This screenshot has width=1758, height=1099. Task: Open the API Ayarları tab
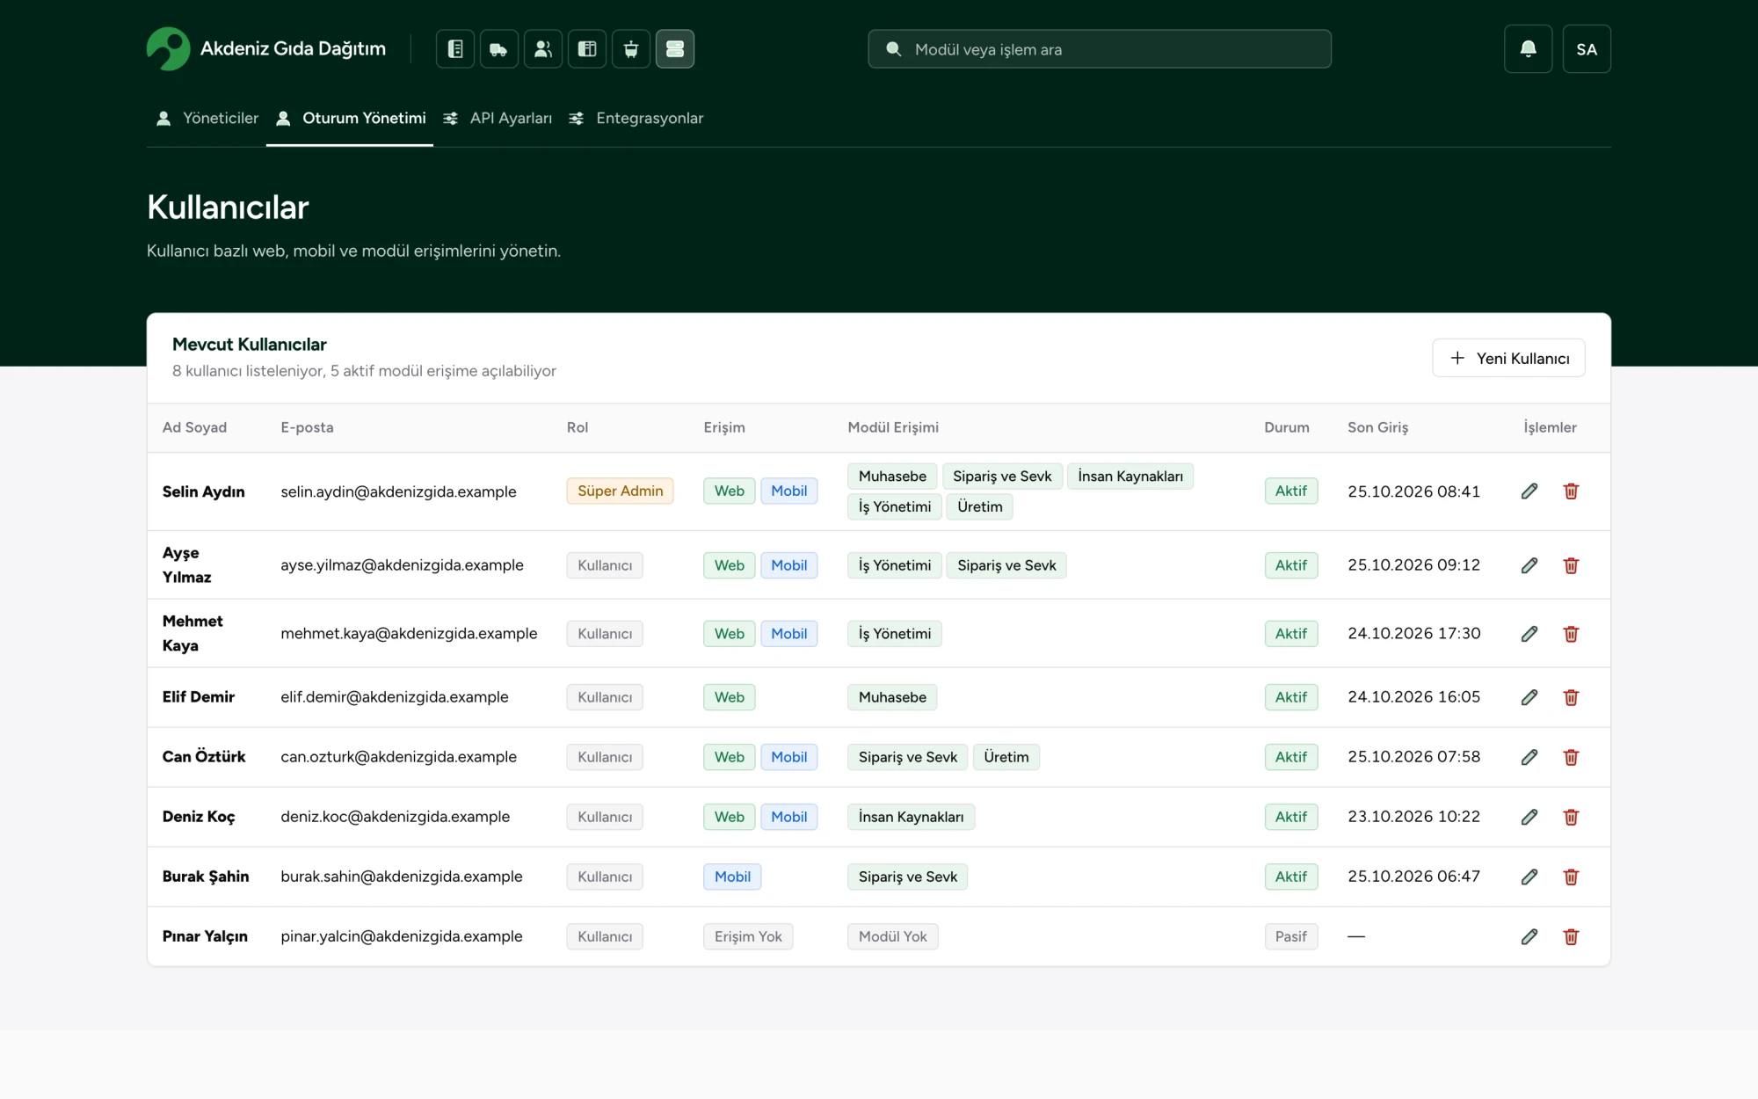click(x=498, y=119)
